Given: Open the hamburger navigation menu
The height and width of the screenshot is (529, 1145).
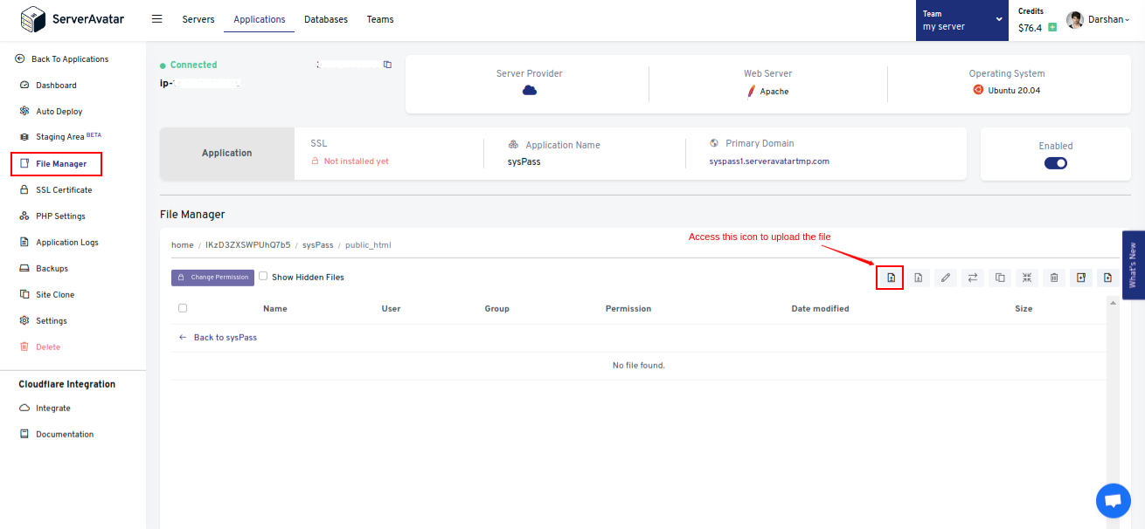Looking at the screenshot, I should click(157, 19).
